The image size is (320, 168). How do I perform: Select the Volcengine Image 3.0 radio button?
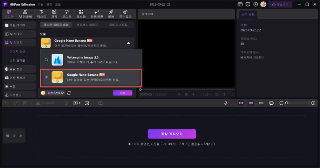pos(46,60)
